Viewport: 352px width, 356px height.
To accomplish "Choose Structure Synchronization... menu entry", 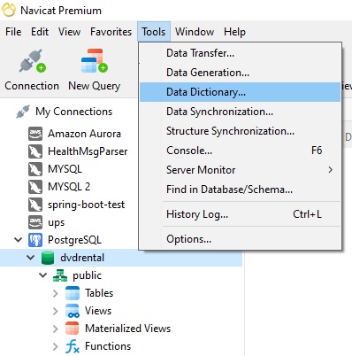I will 240,131.
